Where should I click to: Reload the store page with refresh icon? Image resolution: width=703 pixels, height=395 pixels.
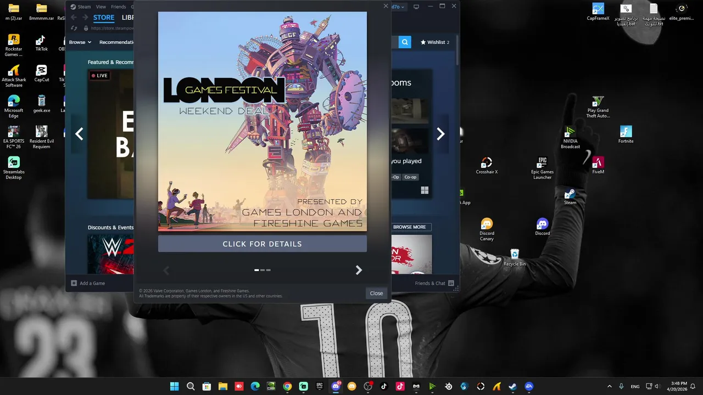point(74,28)
